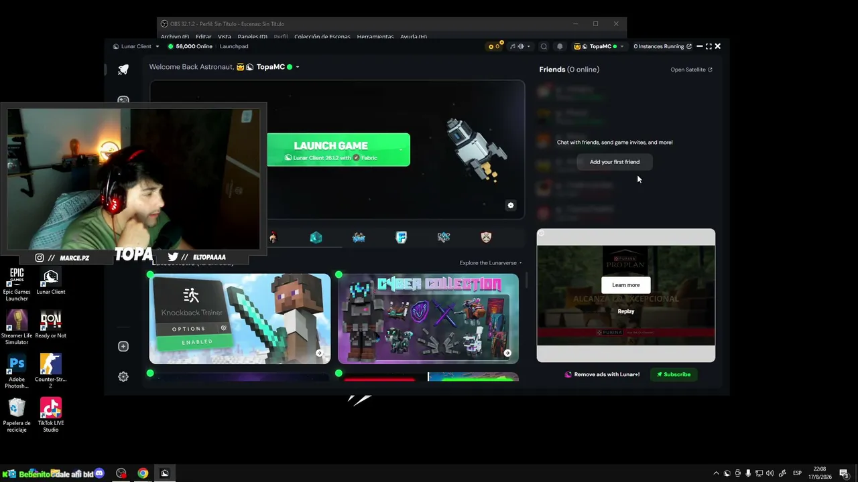The image size is (858, 482).
Task: Show hidden system tray icons
Action: [x=716, y=473]
